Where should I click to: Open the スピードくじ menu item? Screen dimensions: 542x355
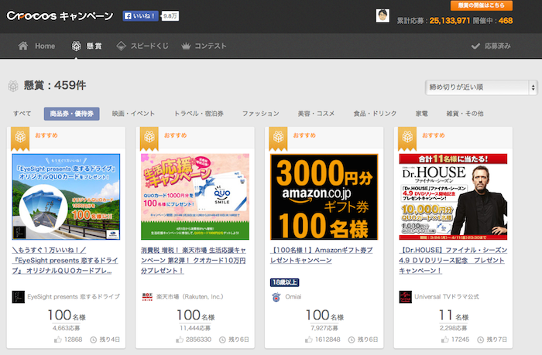[149, 46]
